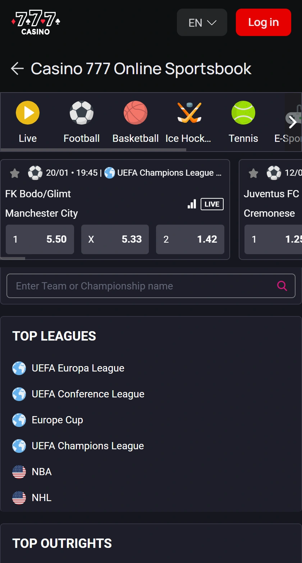Bet on Manchester City win at 1.42
302x563 pixels.
(190, 239)
